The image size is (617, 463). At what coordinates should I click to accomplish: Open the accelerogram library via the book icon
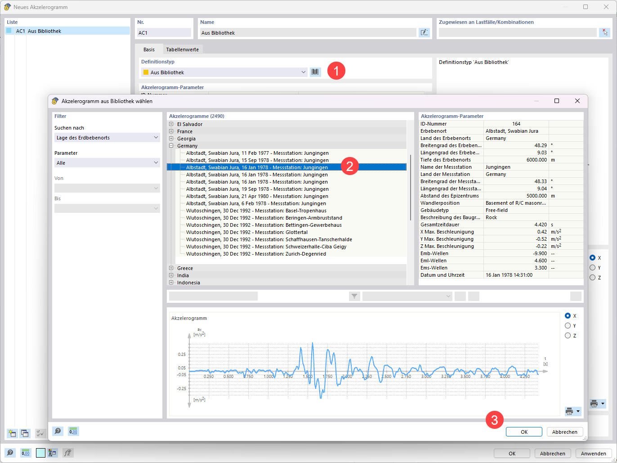315,72
